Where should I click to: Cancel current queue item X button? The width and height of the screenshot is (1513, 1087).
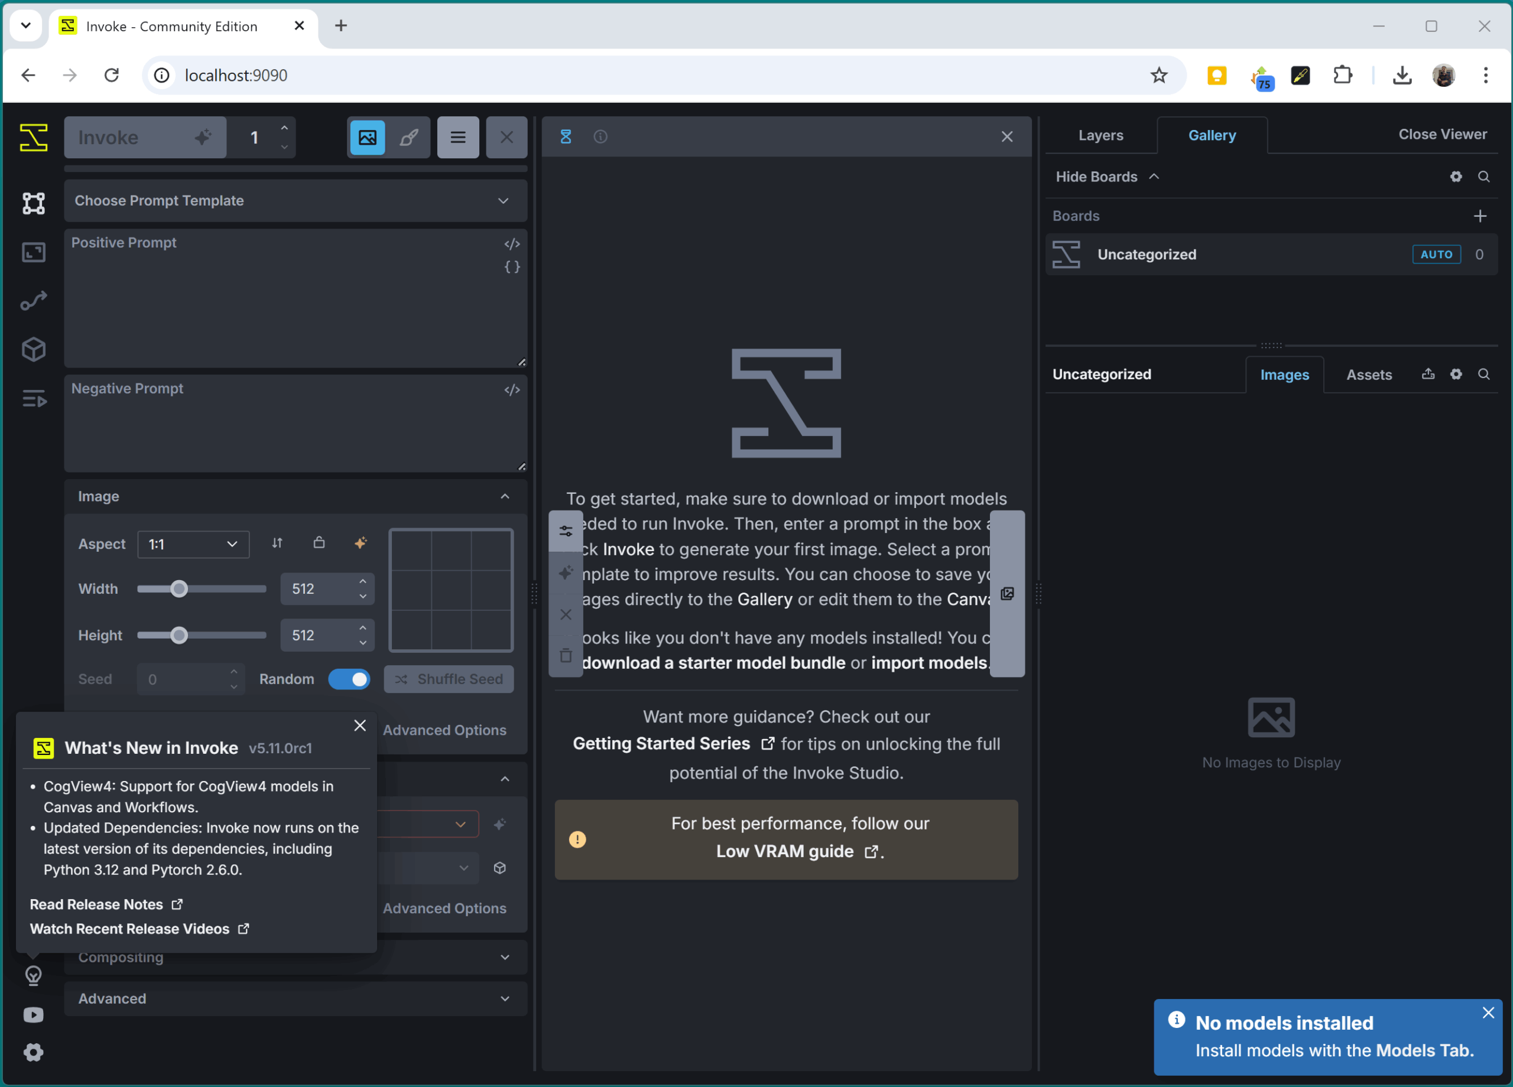tap(507, 138)
